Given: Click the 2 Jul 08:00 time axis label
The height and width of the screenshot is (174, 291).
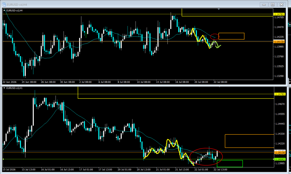Looking at the screenshot, I should [x=85, y=82].
